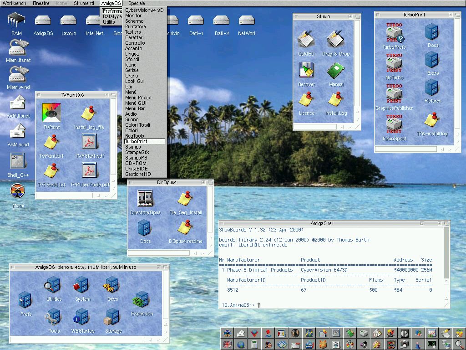This screenshot has height=350, width=466.
Task: Open the Strumenti menu in the menu bar
Action: [x=84, y=3]
